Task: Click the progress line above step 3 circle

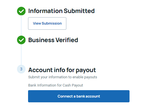Action: pyautogui.click(x=21, y=55)
